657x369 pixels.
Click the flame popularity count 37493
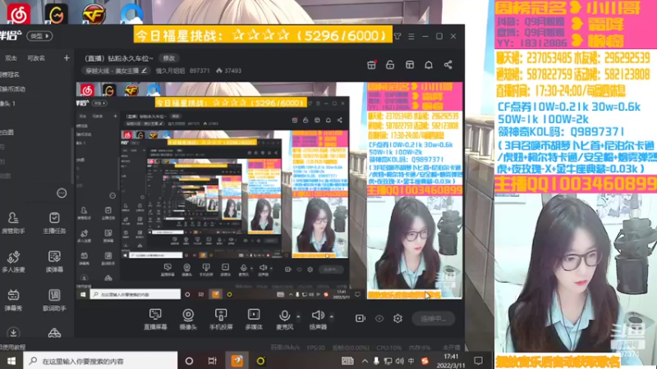[x=229, y=71]
